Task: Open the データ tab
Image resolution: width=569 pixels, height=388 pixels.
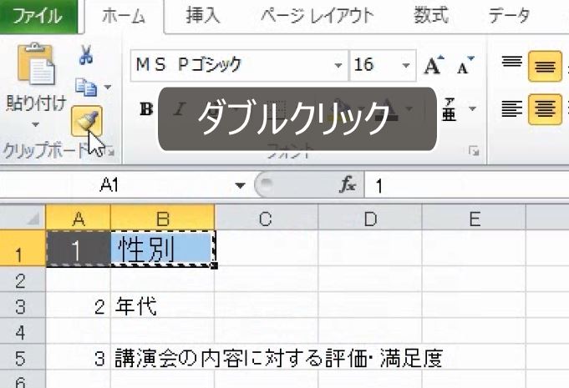Action: coord(509,16)
